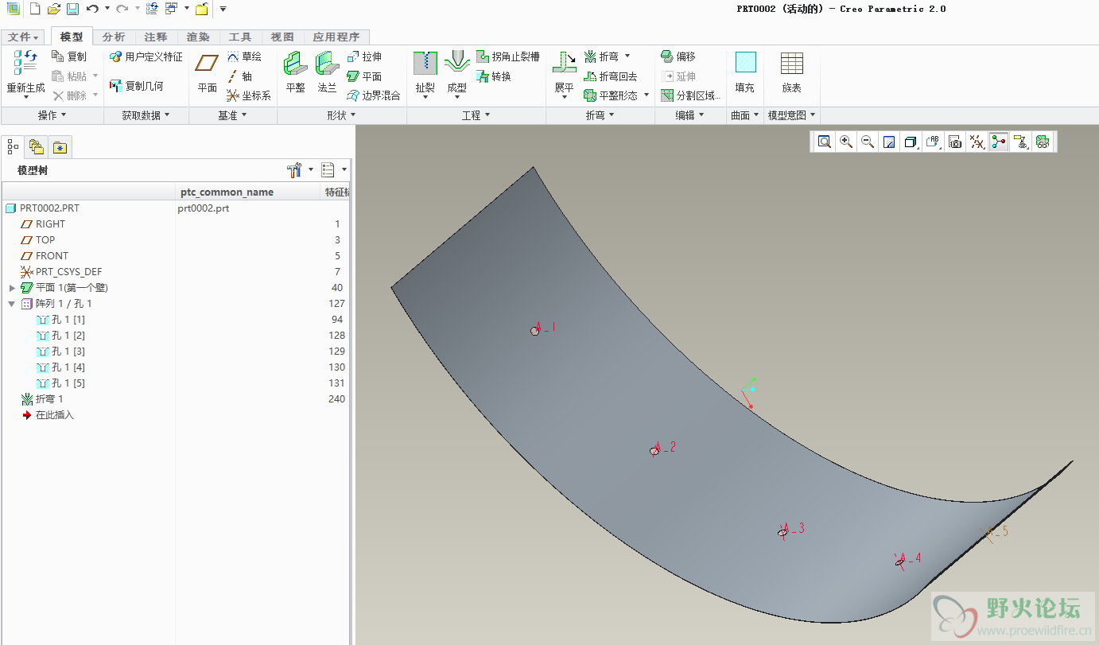The width and height of the screenshot is (1099, 645).
Task: Click the Regenerate (重新生成) icon
Action: (25, 62)
